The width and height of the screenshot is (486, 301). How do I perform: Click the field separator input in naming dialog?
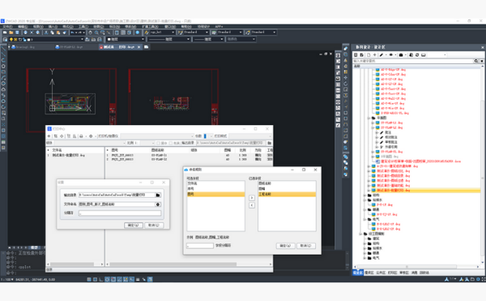(200, 246)
